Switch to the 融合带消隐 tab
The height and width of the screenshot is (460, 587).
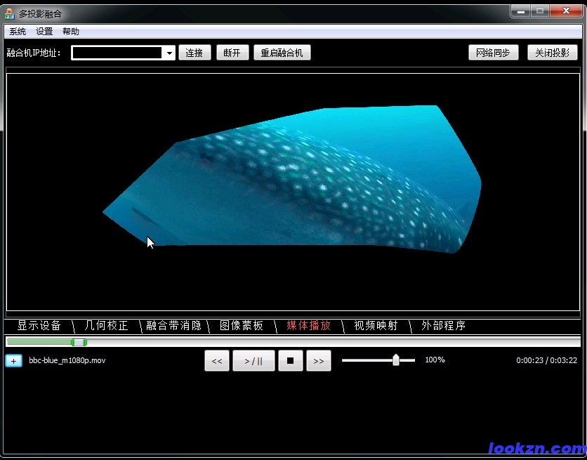click(x=173, y=326)
